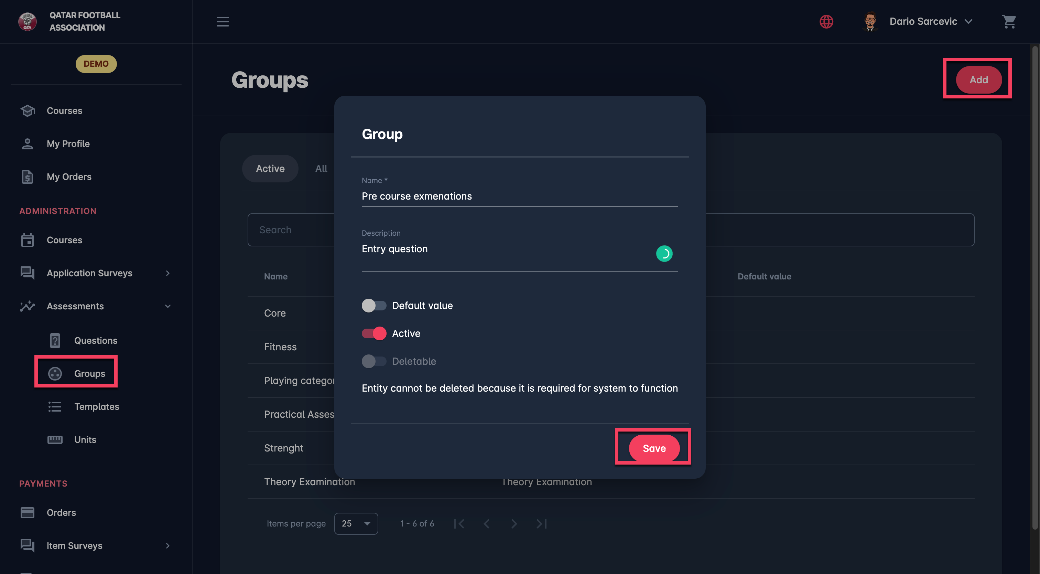The height and width of the screenshot is (574, 1040).
Task: Expand the Application Surveys submenu
Action: coord(167,273)
